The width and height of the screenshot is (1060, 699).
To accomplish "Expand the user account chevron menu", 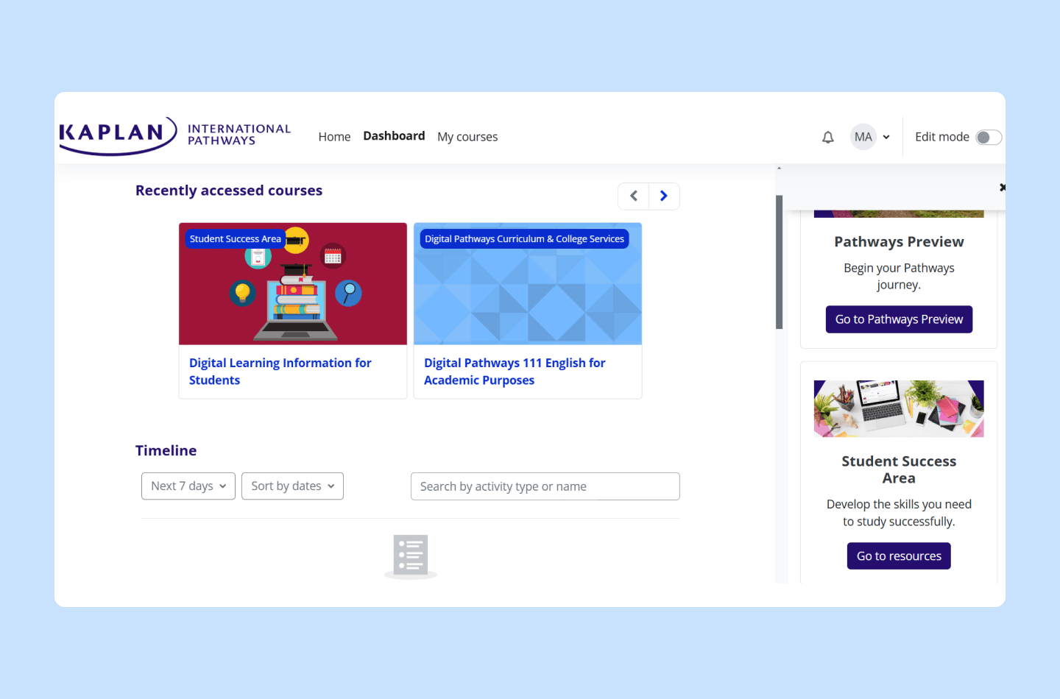I will tap(886, 137).
